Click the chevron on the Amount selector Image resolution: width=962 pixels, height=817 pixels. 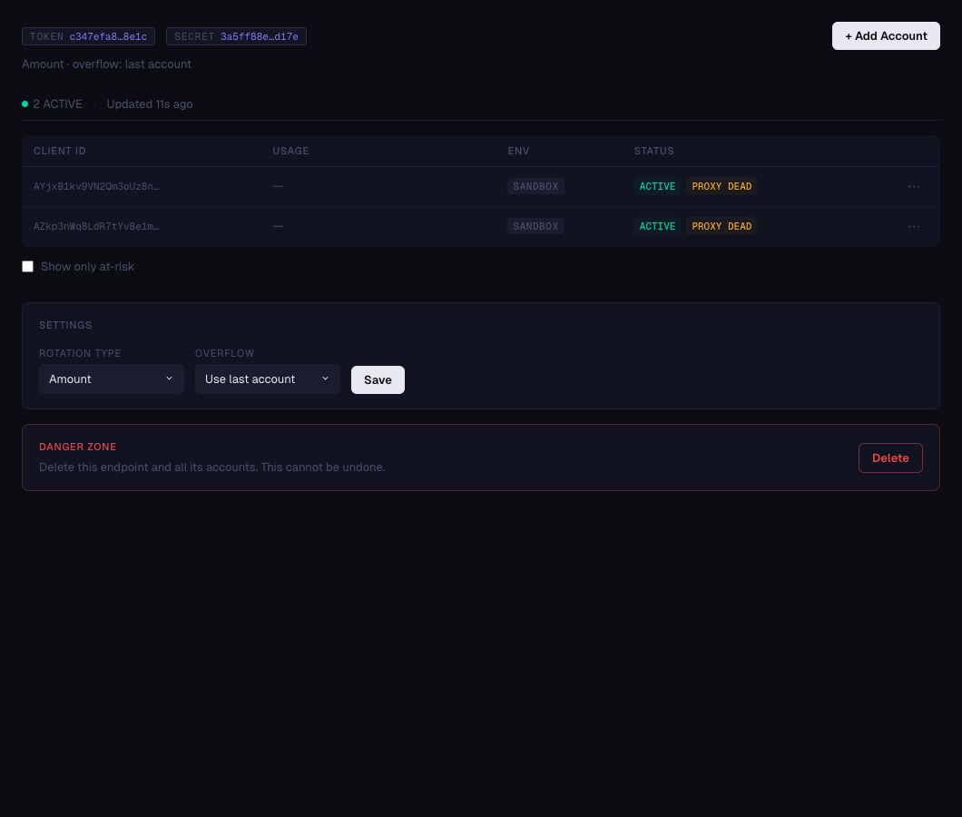pos(169,379)
